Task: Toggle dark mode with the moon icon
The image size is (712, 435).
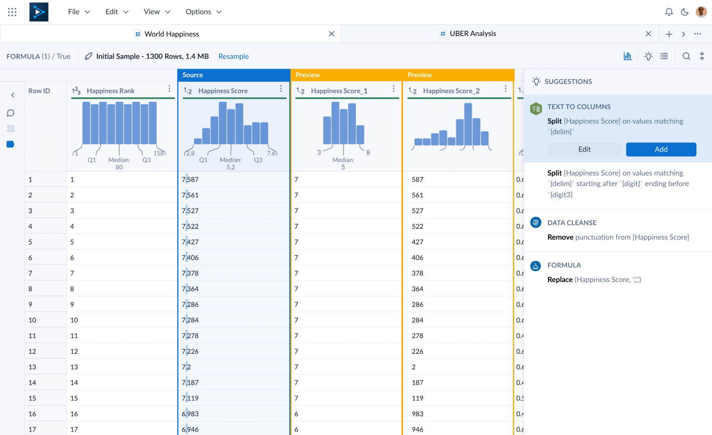Action: point(684,12)
